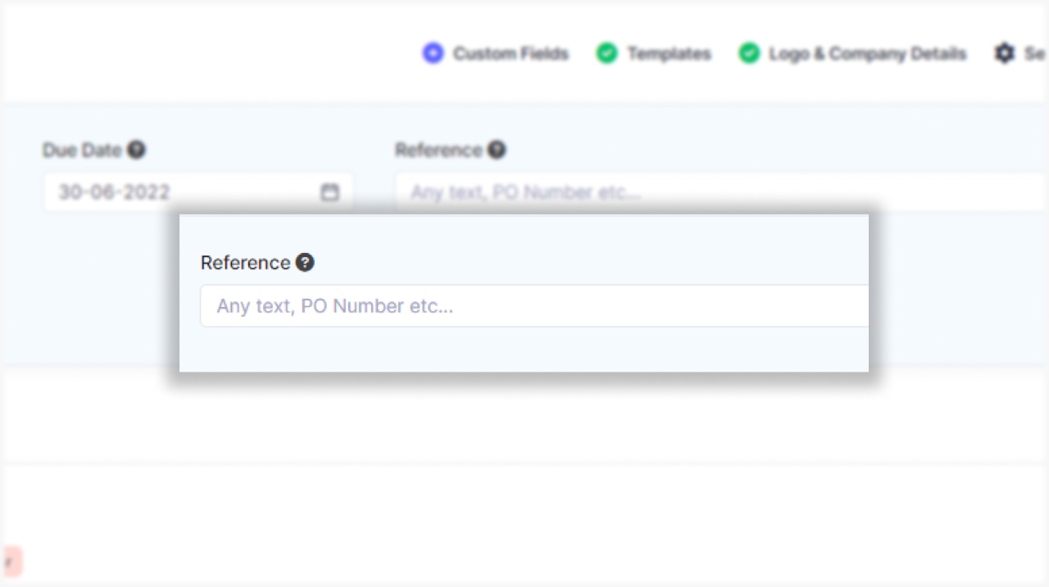Click the Any text, PO Number placeholder field

(533, 305)
